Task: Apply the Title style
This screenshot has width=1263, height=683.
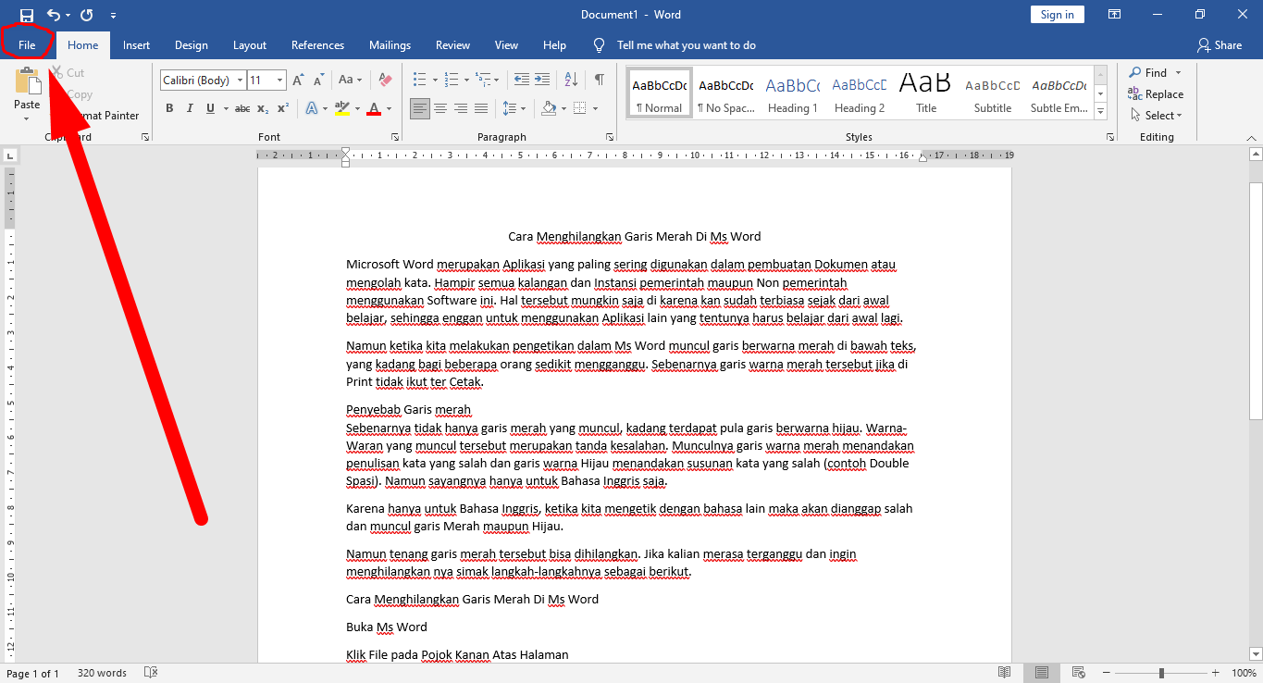Action: coord(926,93)
